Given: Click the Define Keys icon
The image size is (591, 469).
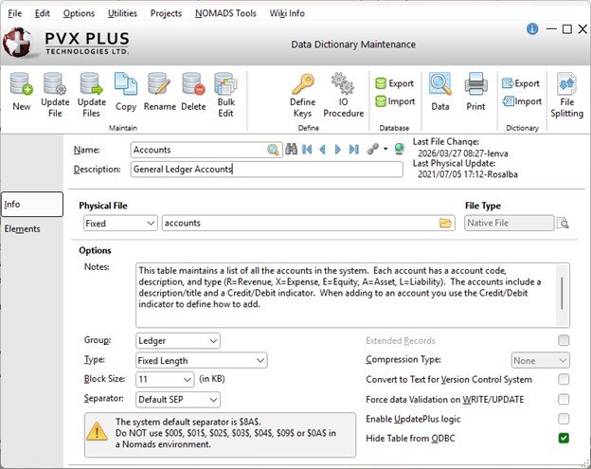Looking at the screenshot, I should point(302,85).
